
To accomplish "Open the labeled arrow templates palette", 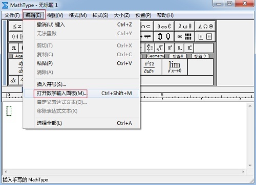I will pyautogui.click(x=147, y=36).
